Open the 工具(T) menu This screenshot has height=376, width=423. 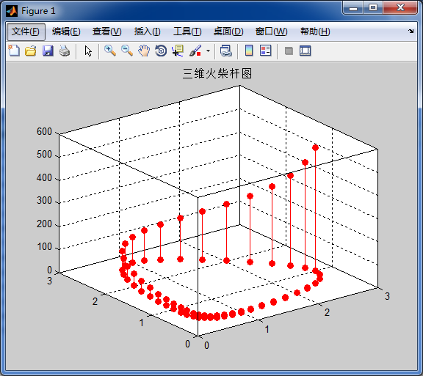click(187, 32)
